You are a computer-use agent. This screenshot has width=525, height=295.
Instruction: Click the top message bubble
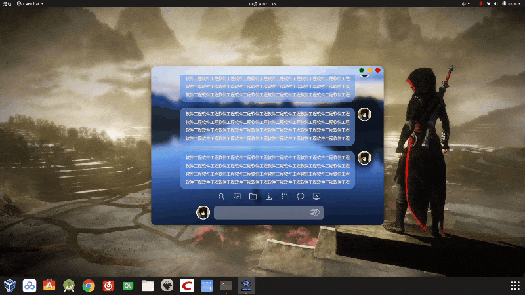[268, 87]
